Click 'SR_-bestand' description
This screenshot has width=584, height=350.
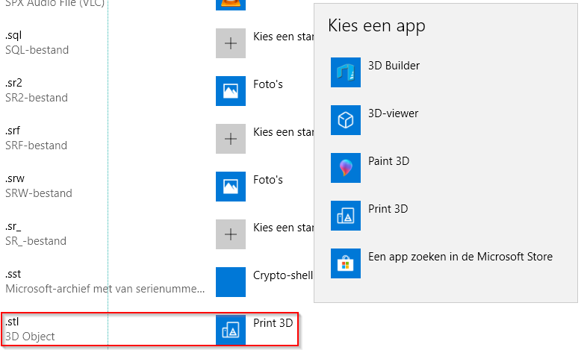pos(36,241)
